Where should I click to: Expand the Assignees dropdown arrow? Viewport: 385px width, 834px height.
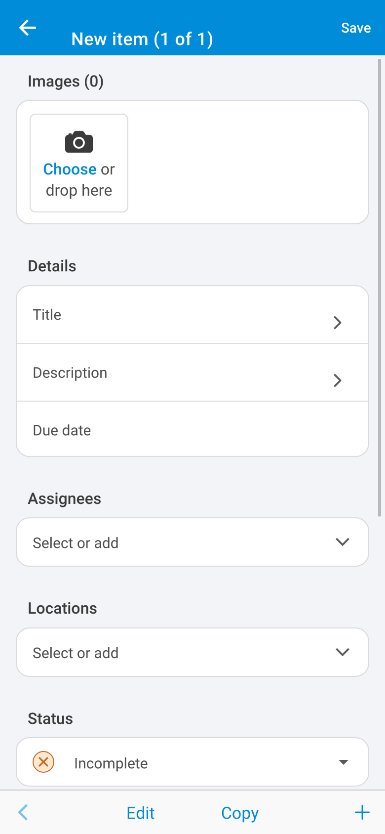coord(343,542)
